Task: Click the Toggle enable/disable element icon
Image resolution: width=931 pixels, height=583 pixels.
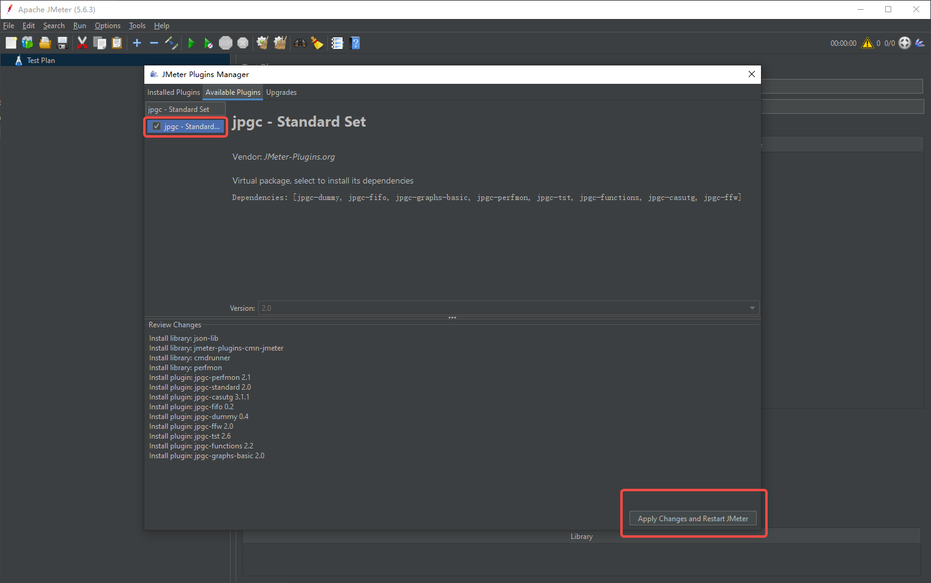Action: 171,43
